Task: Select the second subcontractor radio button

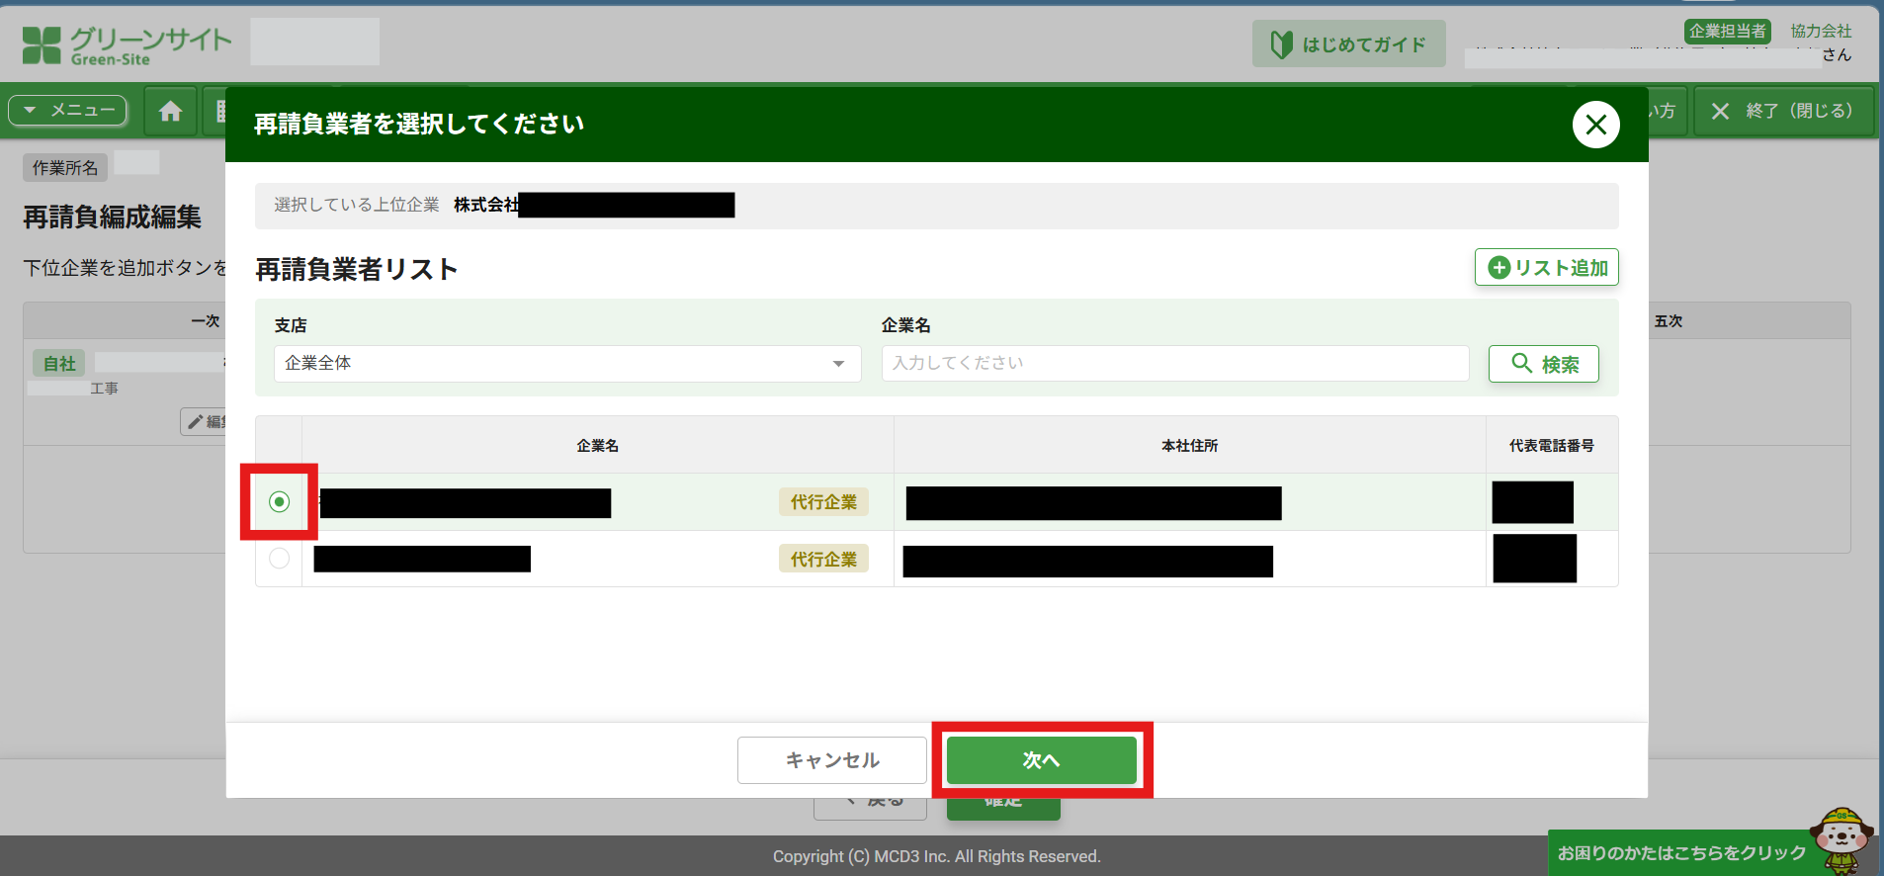Action: point(280,559)
